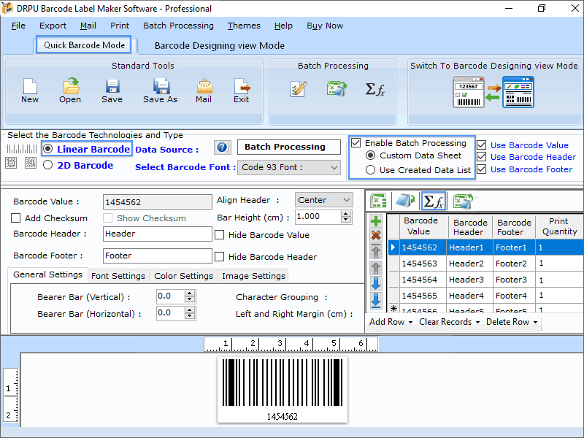Select the Linear Barcode radio button
The height and width of the screenshot is (438, 584).
tap(47, 149)
